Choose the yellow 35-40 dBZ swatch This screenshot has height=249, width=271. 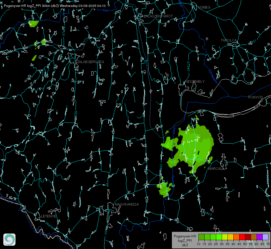(x=231, y=237)
